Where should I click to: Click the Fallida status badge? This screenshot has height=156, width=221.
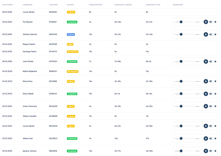click(70, 44)
